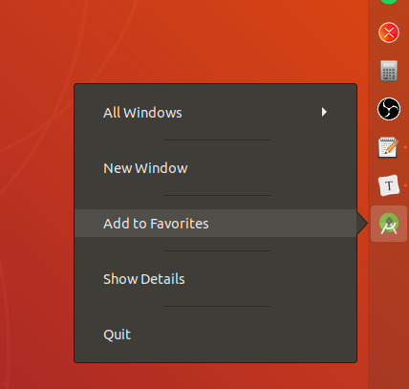This screenshot has height=389, width=409.
Task: Open the Calculator dock icon
Action: coord(389,71)
